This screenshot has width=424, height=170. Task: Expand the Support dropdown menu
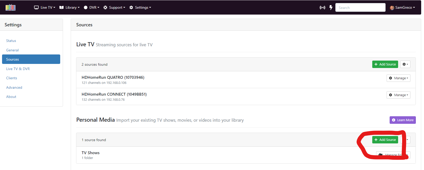coord(114,8)
